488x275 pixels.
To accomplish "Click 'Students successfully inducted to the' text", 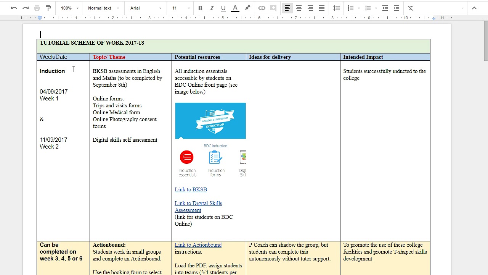I will [384, 71].
